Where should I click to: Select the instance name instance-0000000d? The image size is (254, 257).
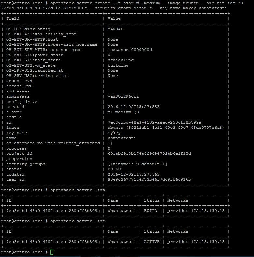pyautogui.click(x=130, y=50)
